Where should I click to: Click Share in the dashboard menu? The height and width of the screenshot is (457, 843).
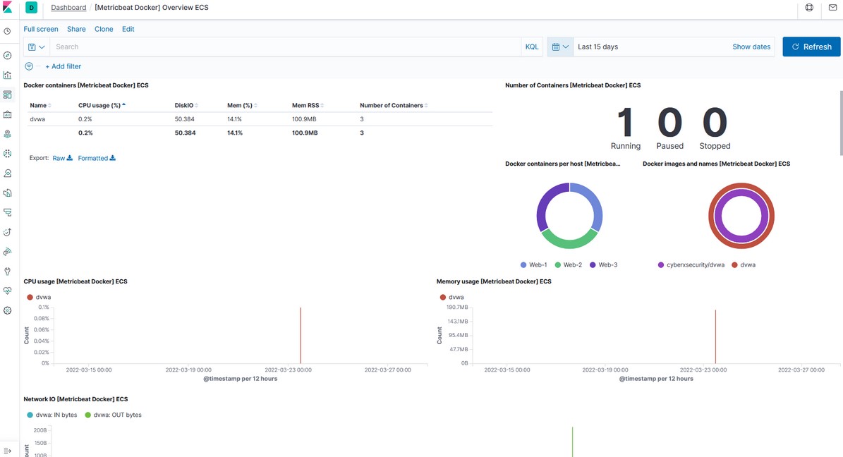tap(76, 29)
